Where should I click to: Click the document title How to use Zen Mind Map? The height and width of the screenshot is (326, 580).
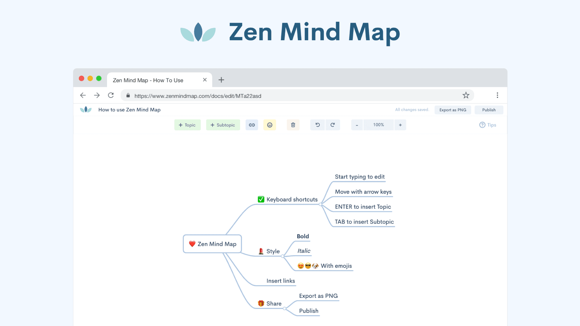129,110
